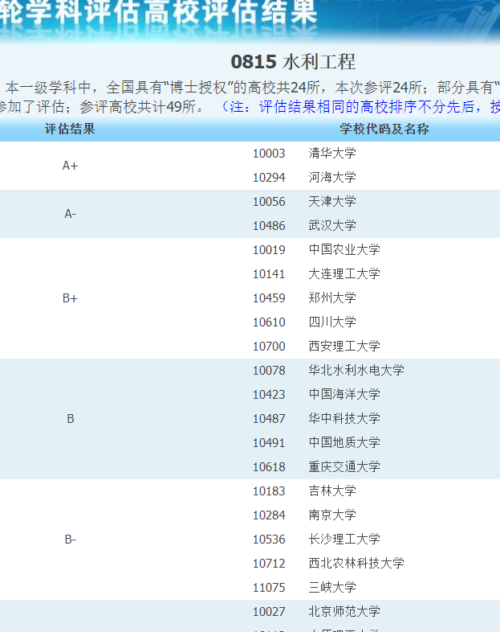500x632 pixels.
Task: Click school name 郑州大学
Action: click(x=332, y=298)
